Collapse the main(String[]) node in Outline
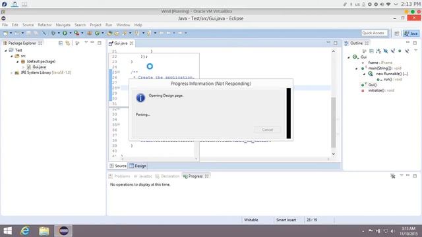The height and width of the screenshot is (237, 422). coord(356,68)
